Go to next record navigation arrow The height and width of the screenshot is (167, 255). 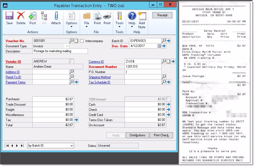coord(17,146)
